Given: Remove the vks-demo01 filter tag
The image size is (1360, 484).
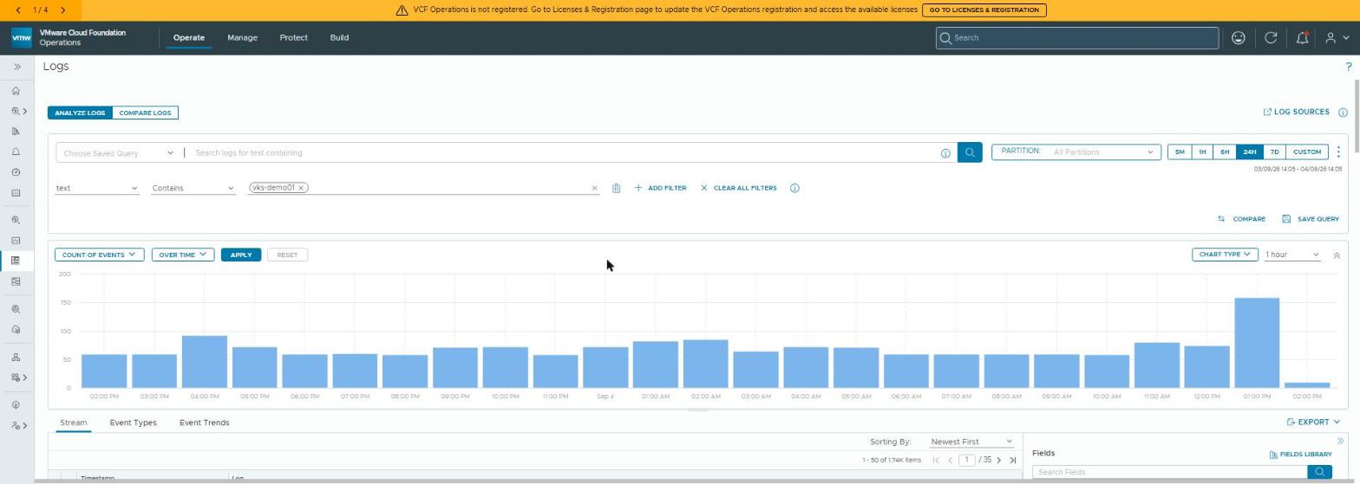Looking at the screenshot, I should pyautogui.click(x=301, y=188).
